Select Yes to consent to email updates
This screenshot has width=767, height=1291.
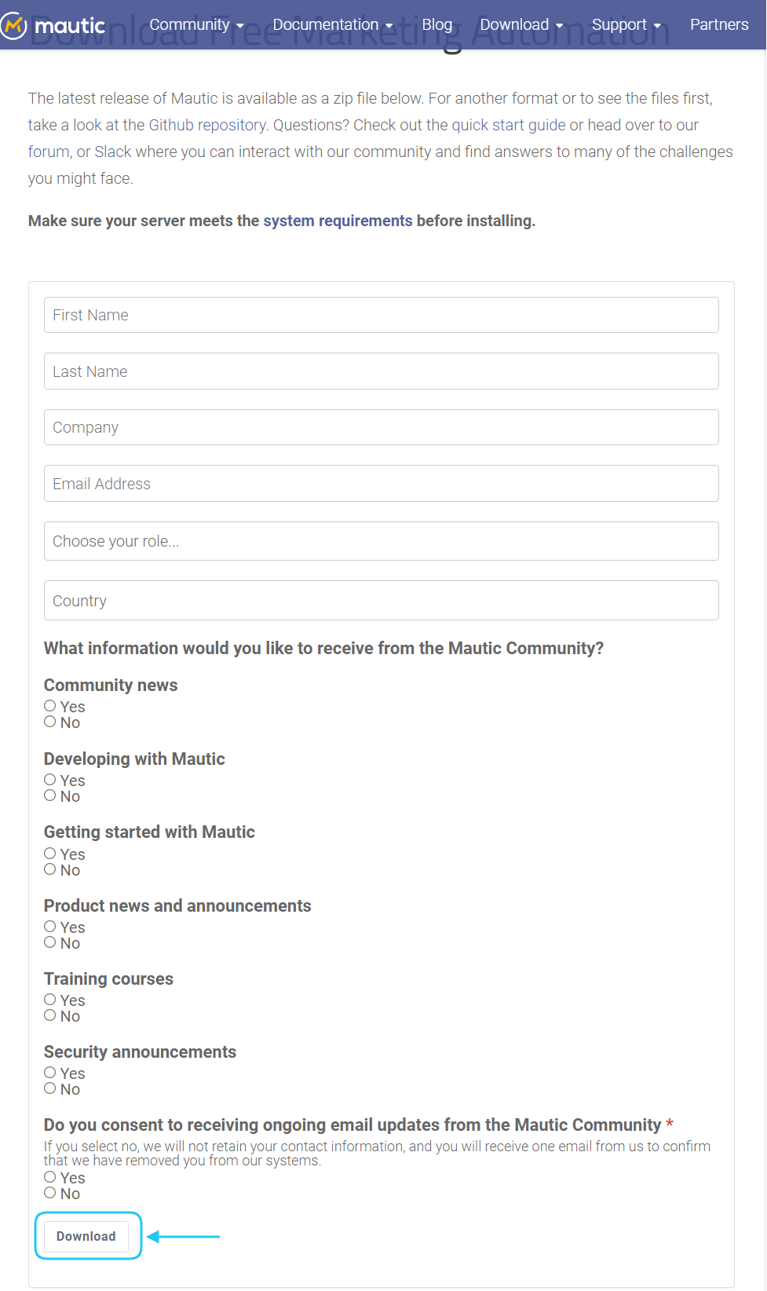coord(49,1176)
